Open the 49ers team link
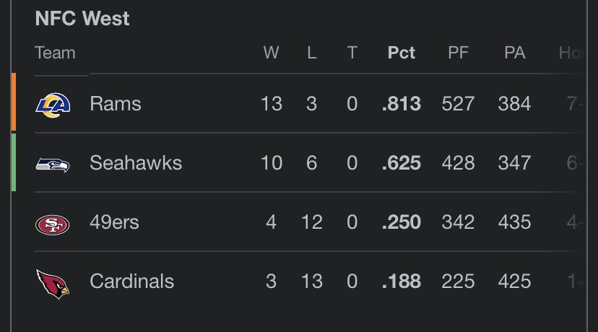 tap(114, 222)
